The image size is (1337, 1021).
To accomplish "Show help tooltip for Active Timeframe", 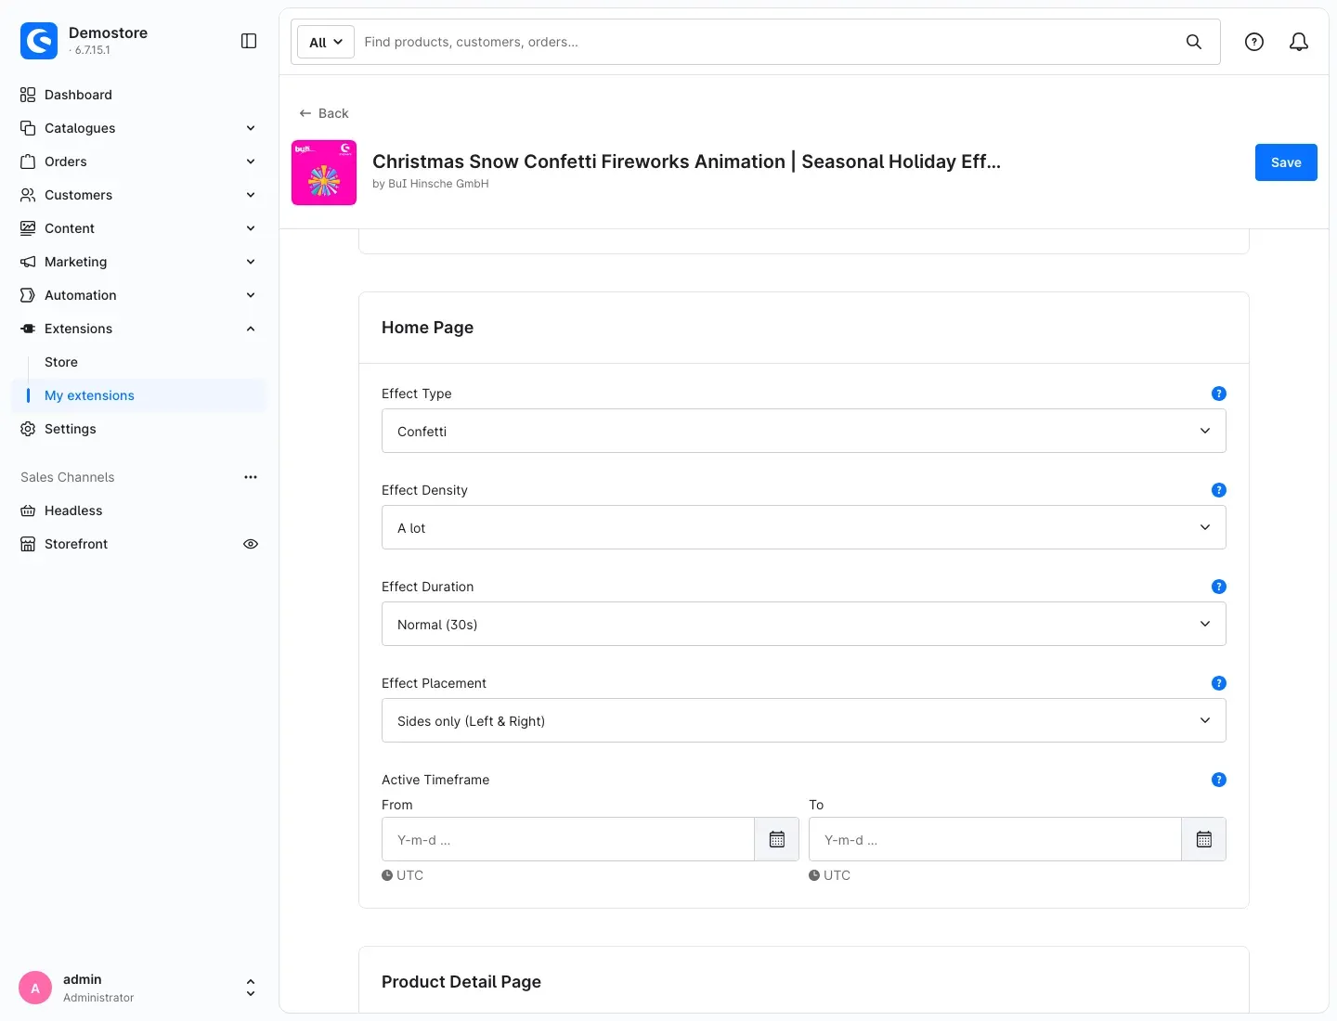I will pyautogui.click(x=1219, y=780).
